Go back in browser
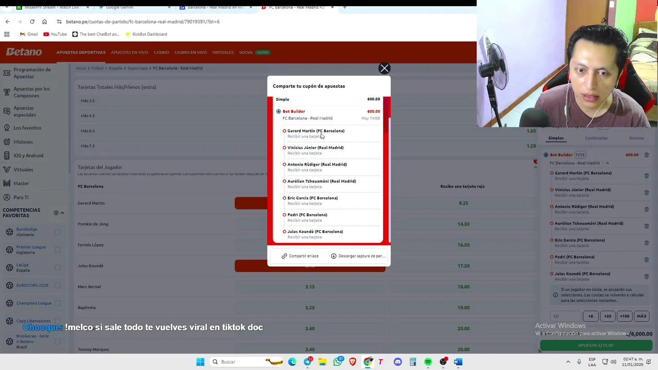 point(7,22)
